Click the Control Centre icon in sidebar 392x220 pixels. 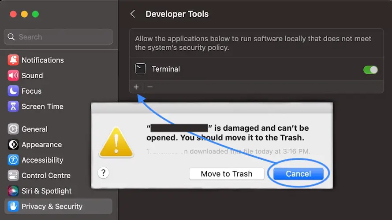click(x=13, y=176)
